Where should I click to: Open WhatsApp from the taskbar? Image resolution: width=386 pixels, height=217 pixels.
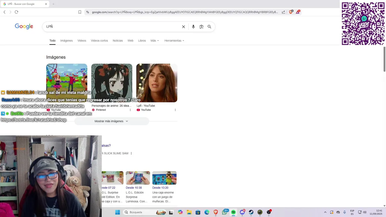click(x=225, y=212)
